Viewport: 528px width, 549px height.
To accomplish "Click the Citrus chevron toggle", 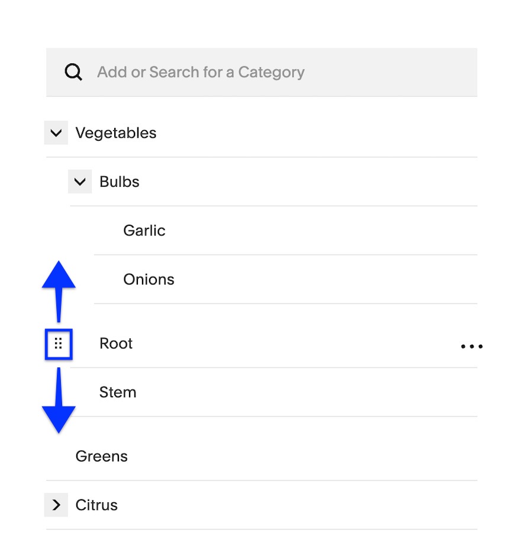I will click(x=56, y=505).
